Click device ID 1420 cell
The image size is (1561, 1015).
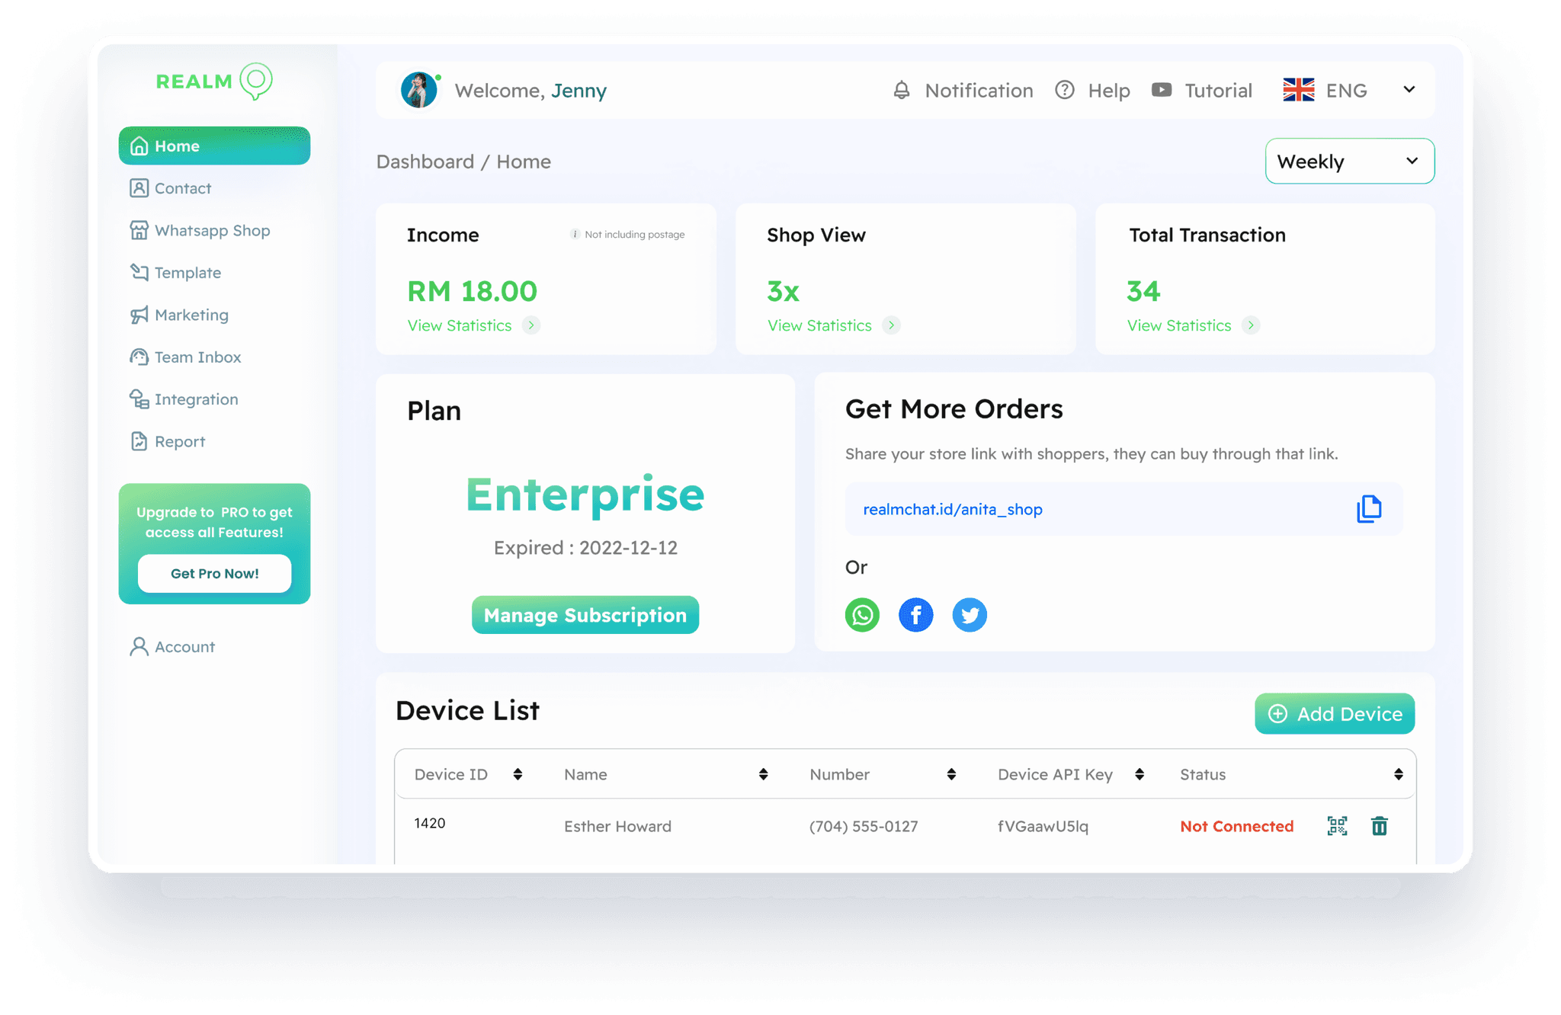tap(430, 823)
